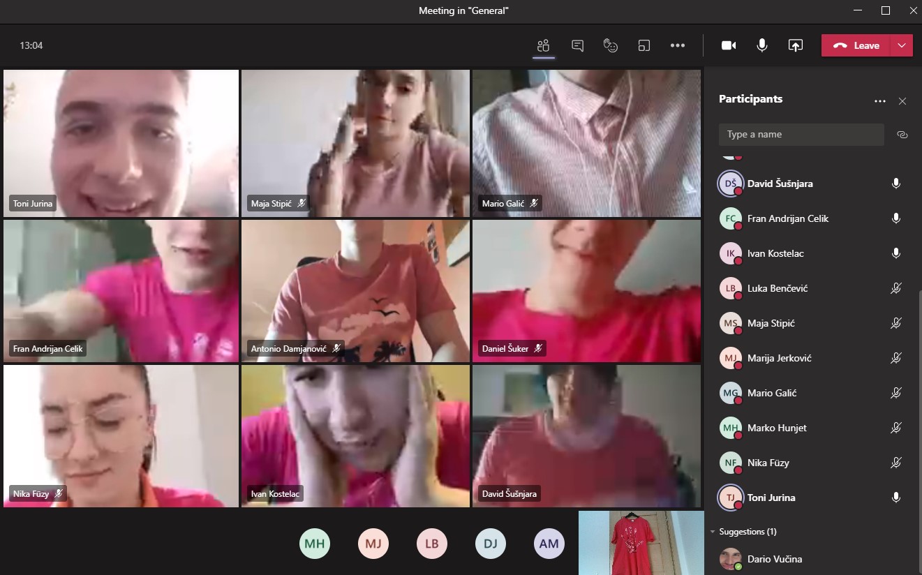The width and height of the screenshot is (922, 575).
Task: Open the breakout rooms icon
Action: [644, 45]
